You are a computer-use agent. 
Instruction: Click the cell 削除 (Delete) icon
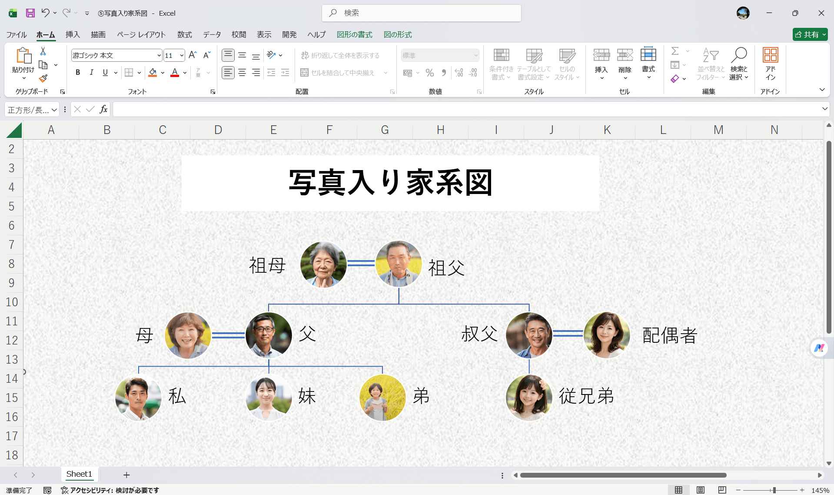click(x=625, y=64)
